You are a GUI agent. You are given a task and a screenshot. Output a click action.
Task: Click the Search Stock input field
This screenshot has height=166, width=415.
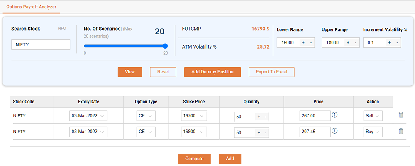tap(41, 45)
